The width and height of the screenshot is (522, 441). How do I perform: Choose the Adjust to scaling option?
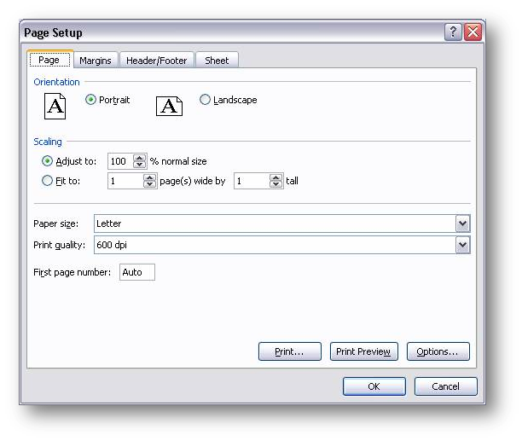coord(47,161)
